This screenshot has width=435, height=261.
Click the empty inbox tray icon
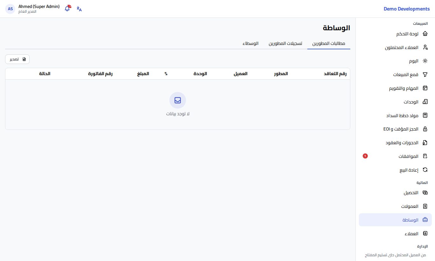tap(178, 100)
